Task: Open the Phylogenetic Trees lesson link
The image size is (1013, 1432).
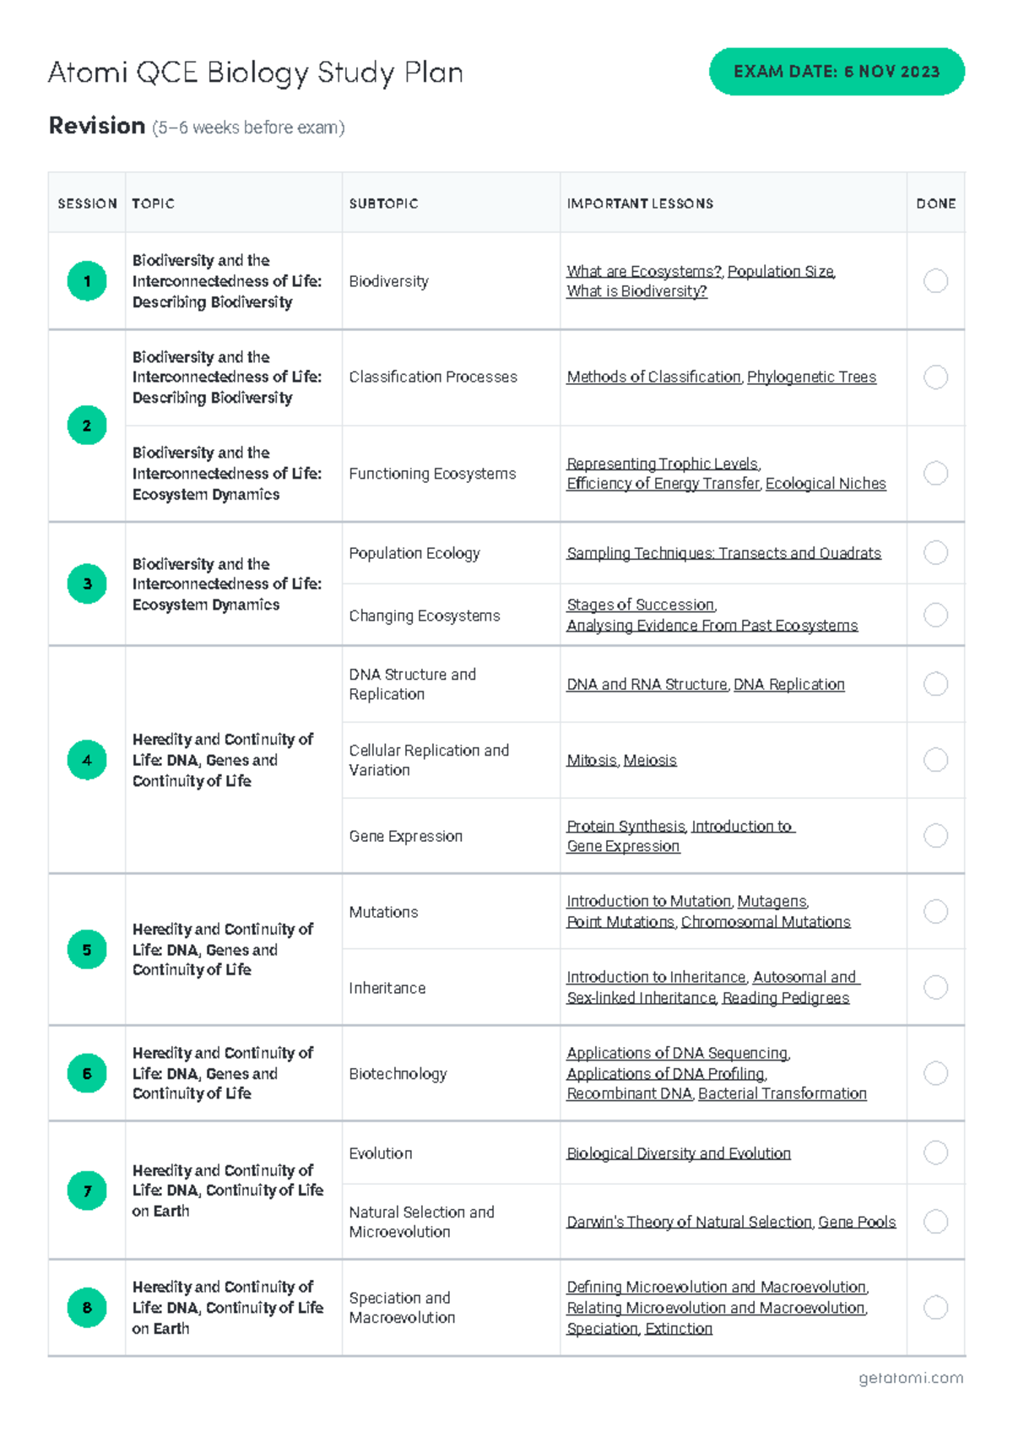Action: coord(811,377)
